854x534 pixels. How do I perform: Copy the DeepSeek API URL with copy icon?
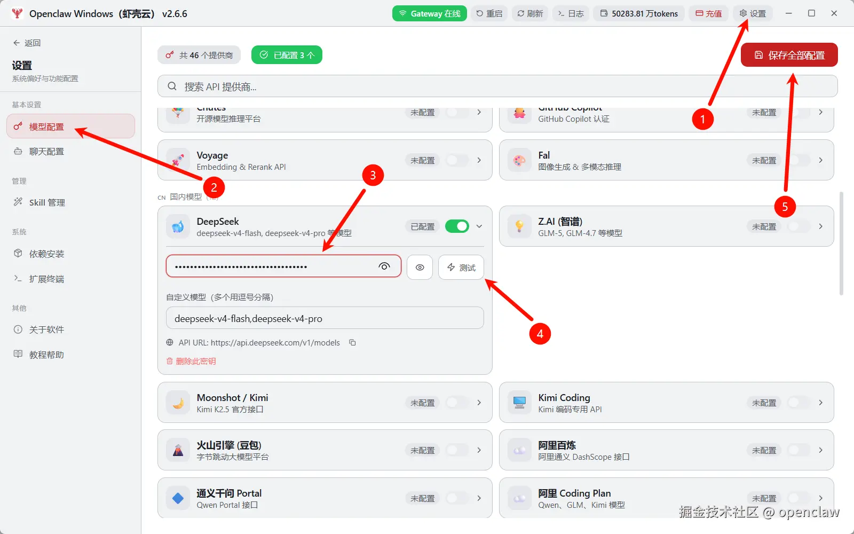pyautogui.click(x=352, y=342)
